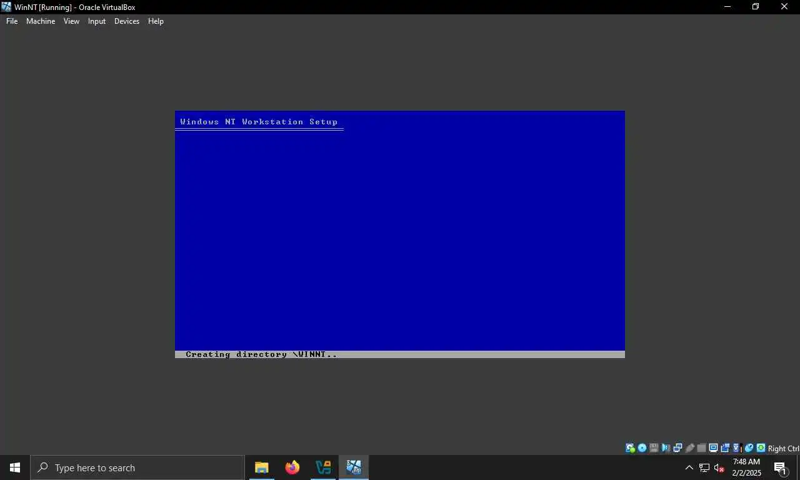This screenshot has width=800, height=480.
Task: Close the WinNT VirtualBox window
Action: (784, 7)
